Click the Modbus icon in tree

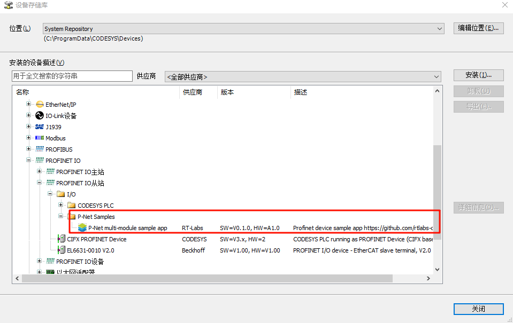[40, 138]
